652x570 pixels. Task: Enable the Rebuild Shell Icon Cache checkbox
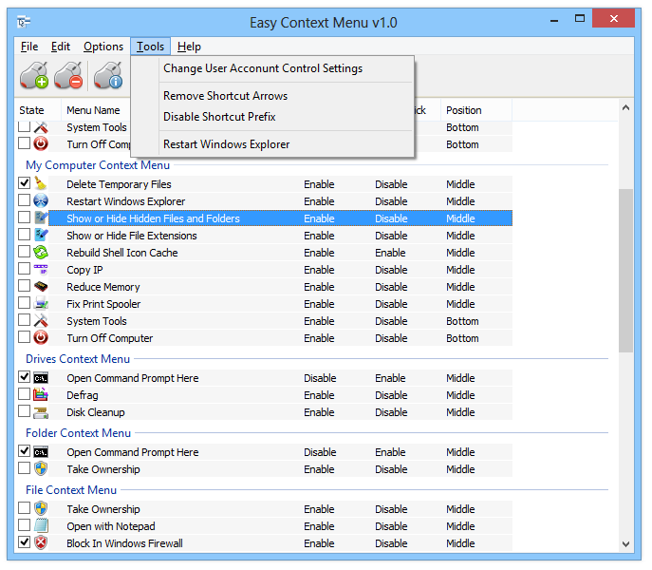[24, 251]
